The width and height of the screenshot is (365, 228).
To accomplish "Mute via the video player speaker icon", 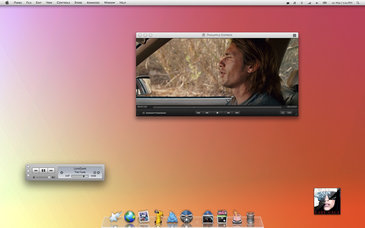I will 143,113.
